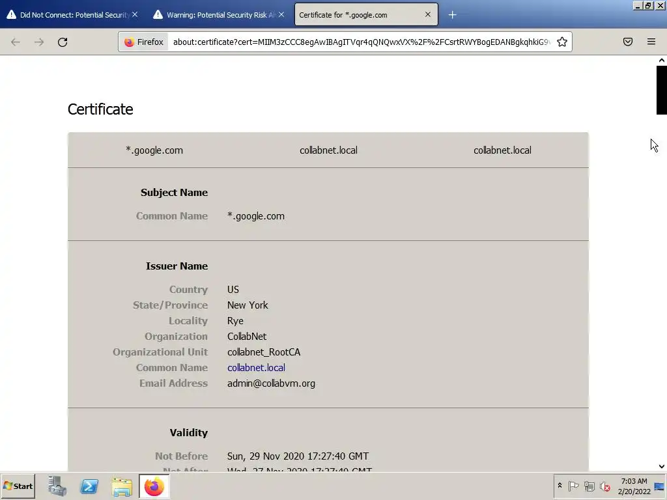The image size is (667, 500).
Task: Select the middle collabnet.local certificate tab
Action: [328, 150]
